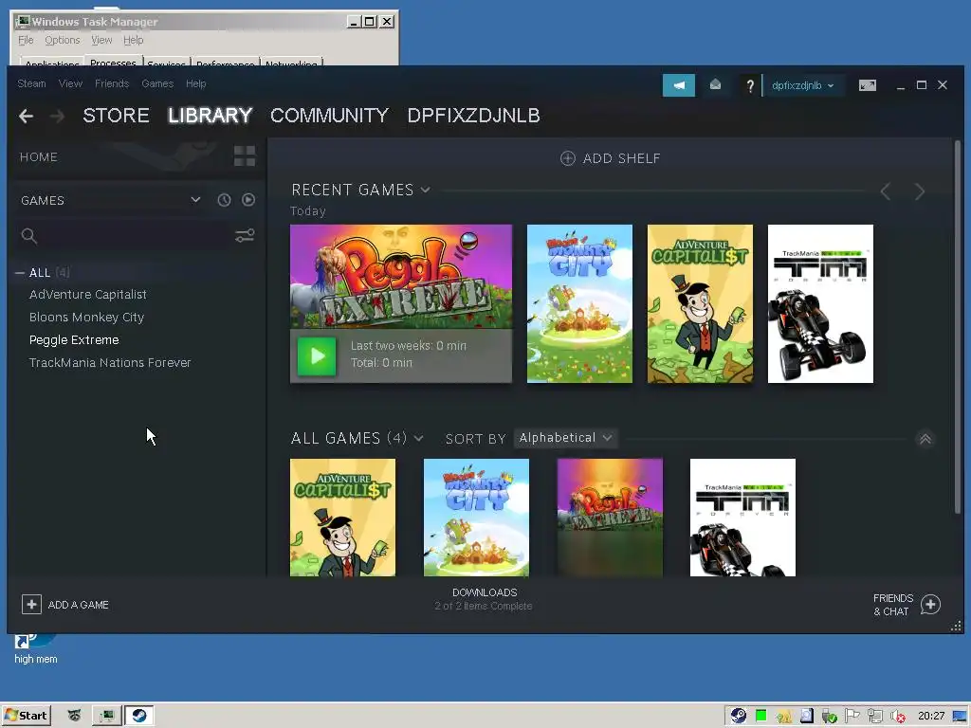Screen dimensions: 971x728
Task: Click green Play button for Peggle Extreme
Action: coord(317,356)
